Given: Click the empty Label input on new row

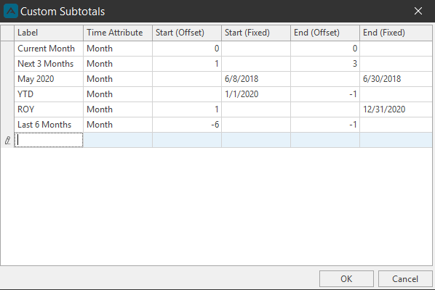Looking at the screenshot, I should point(49,140).
